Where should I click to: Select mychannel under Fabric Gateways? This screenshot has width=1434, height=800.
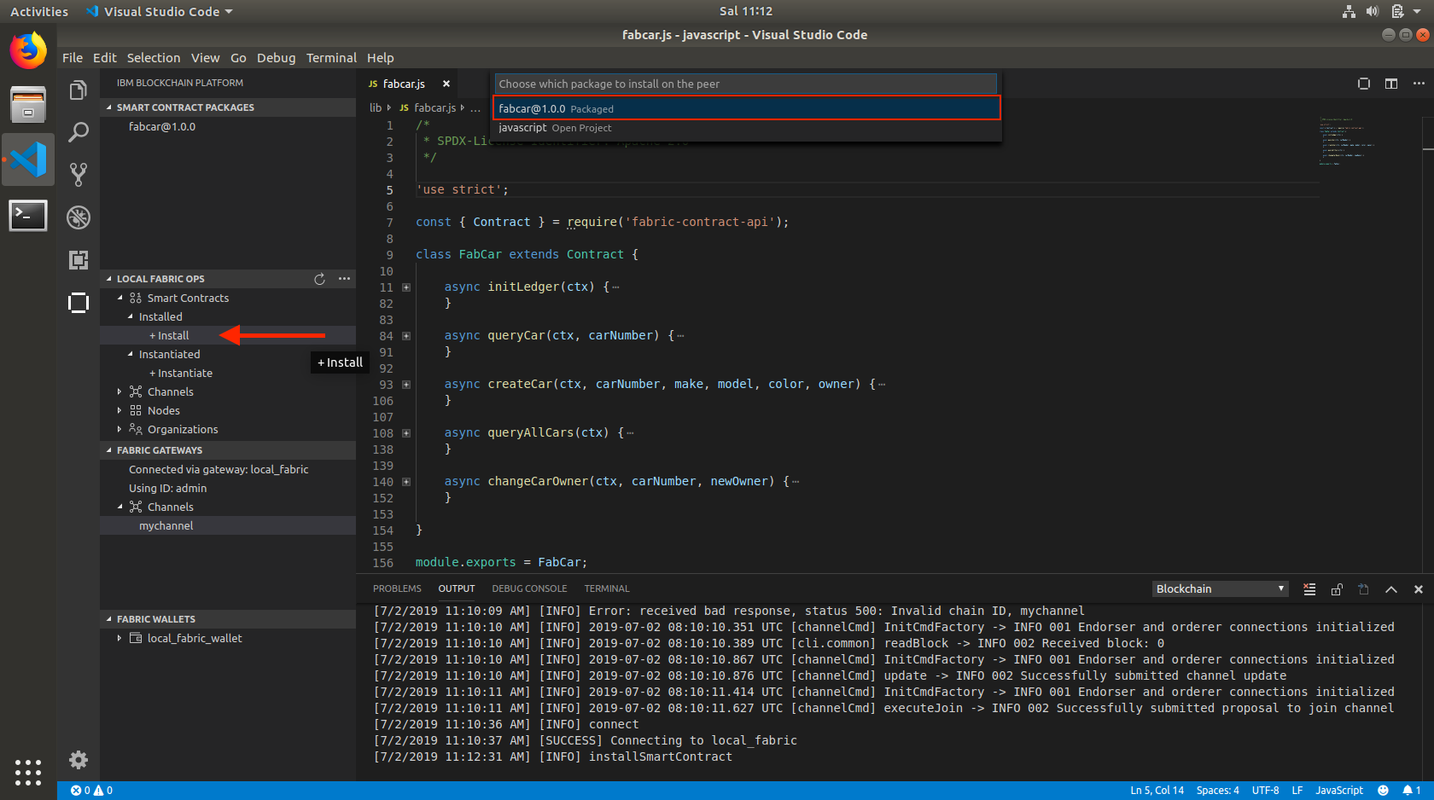tap(166, 525)
